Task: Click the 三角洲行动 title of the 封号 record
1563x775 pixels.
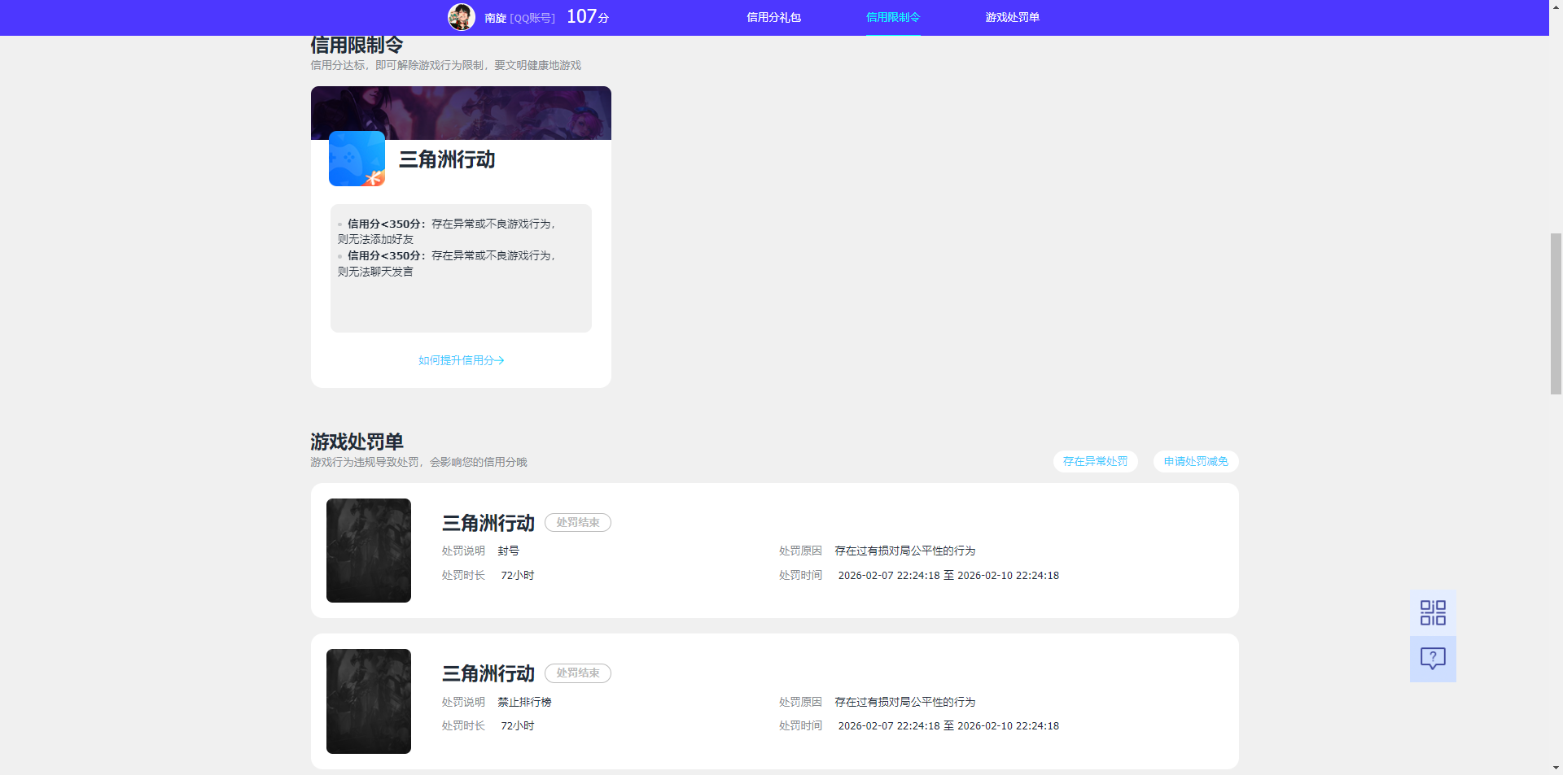Action: pyautogui.click(x=488, y=523)
